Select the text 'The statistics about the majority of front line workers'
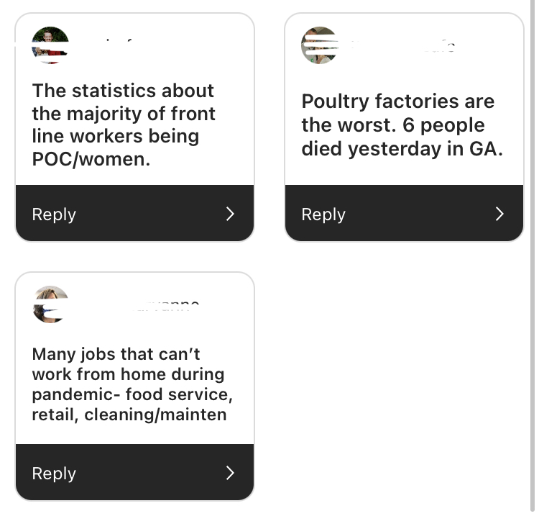This screenshot has height=516, width=539. click(124, 113)
